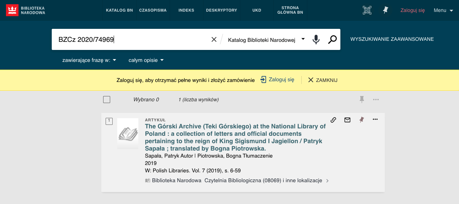The height and width of the screenshot is (204, 459).
Task: Open more options in the results header
Action: point(376,100)
